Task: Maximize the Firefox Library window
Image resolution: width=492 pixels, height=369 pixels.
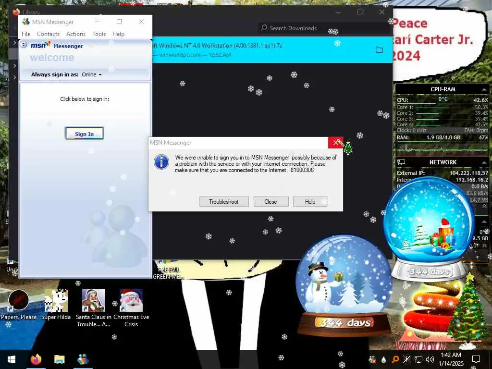Action: click(360, 12)
